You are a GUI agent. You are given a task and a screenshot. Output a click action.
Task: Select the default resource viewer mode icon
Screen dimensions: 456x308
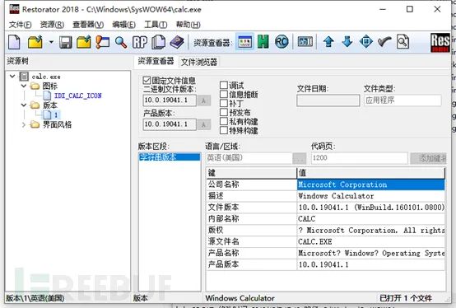coord(244,42)
